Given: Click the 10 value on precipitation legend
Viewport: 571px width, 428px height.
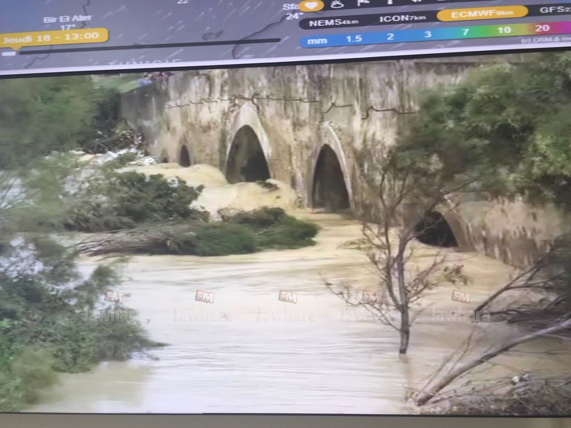Looking at the screenshot, I should 503,30.
